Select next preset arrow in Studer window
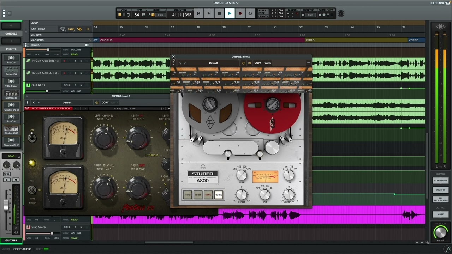 [185, 63]
